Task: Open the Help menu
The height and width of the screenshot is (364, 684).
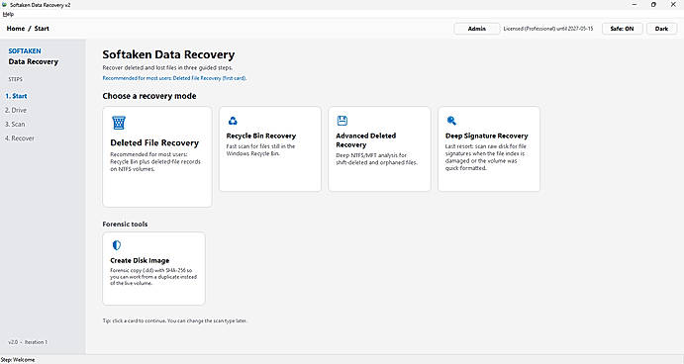Action: pos(8,14)
